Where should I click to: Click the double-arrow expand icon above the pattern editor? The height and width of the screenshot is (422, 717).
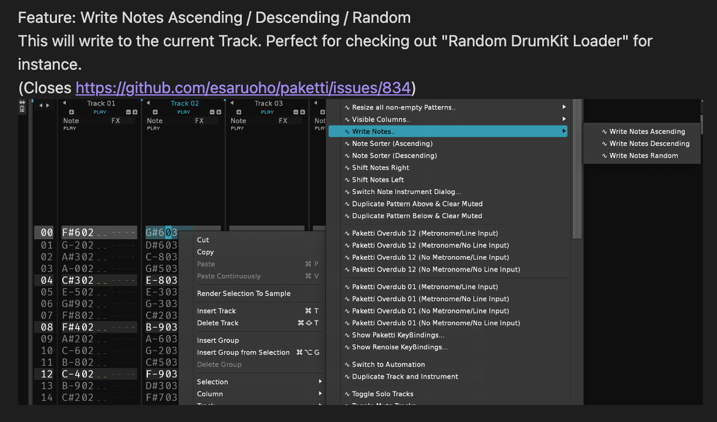coord(22,103)
